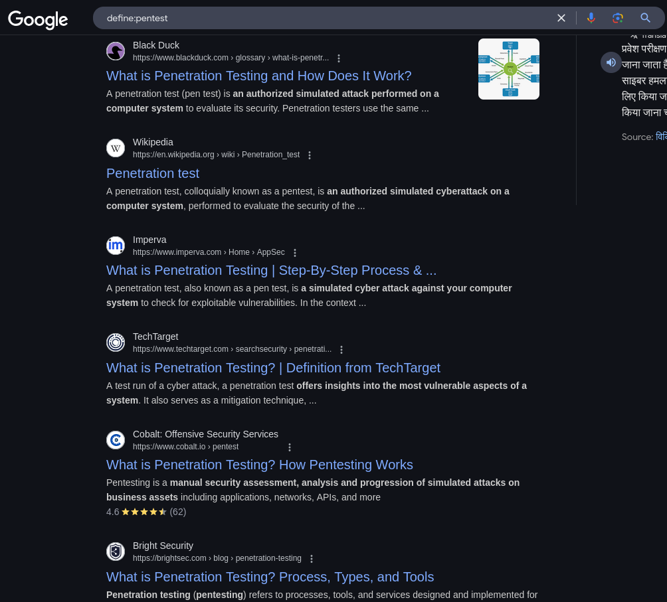Open Cobalt favicon icon

116,439
